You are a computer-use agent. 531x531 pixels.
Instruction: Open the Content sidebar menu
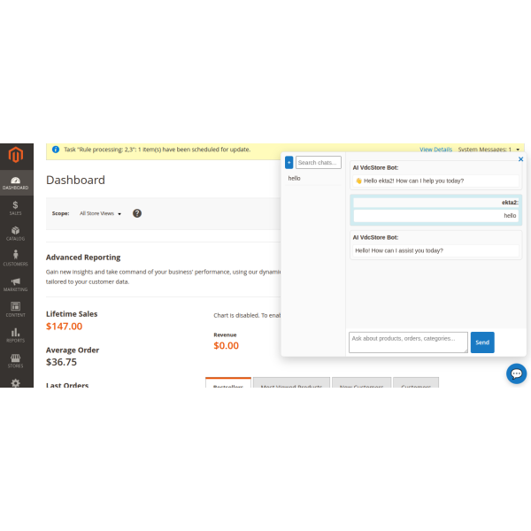[x=16, y=310]
